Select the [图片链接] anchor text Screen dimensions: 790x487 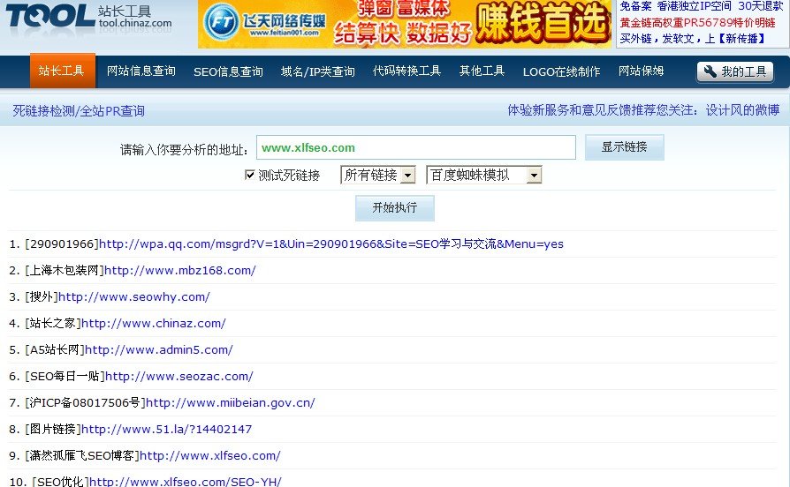click(x=53, y=429)
